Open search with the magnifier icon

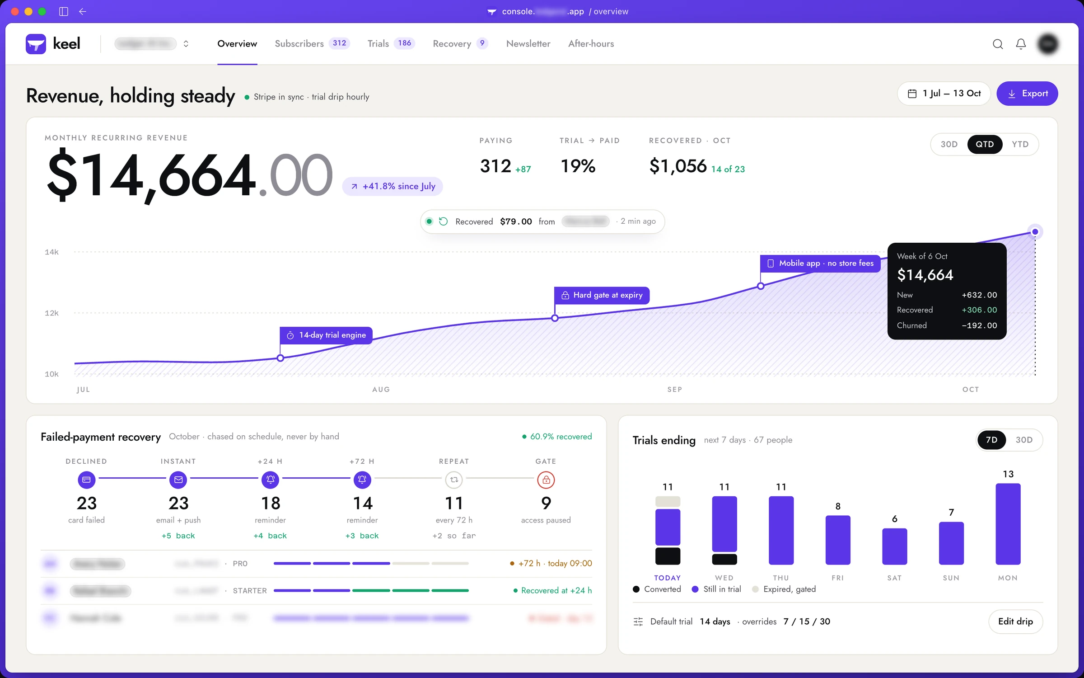coord(998,44)
